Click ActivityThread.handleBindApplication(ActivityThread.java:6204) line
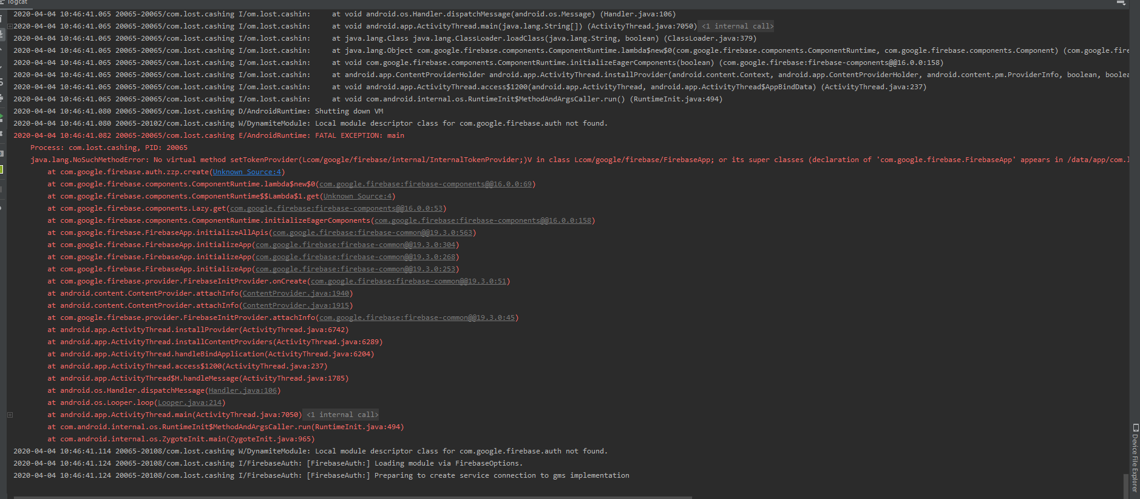 (211, 354)
